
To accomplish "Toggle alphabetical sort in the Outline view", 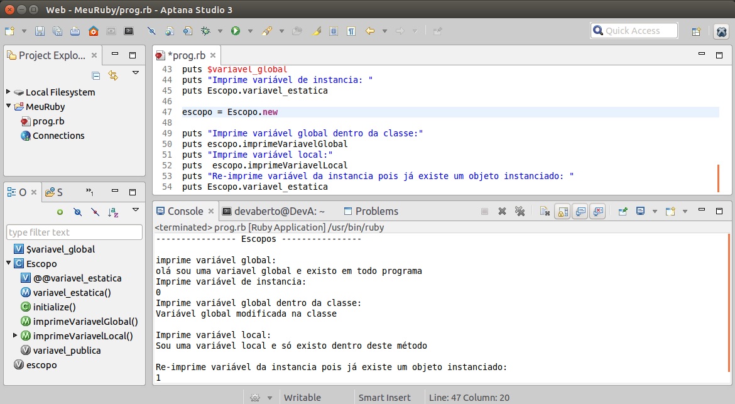I will pos(114,212).
